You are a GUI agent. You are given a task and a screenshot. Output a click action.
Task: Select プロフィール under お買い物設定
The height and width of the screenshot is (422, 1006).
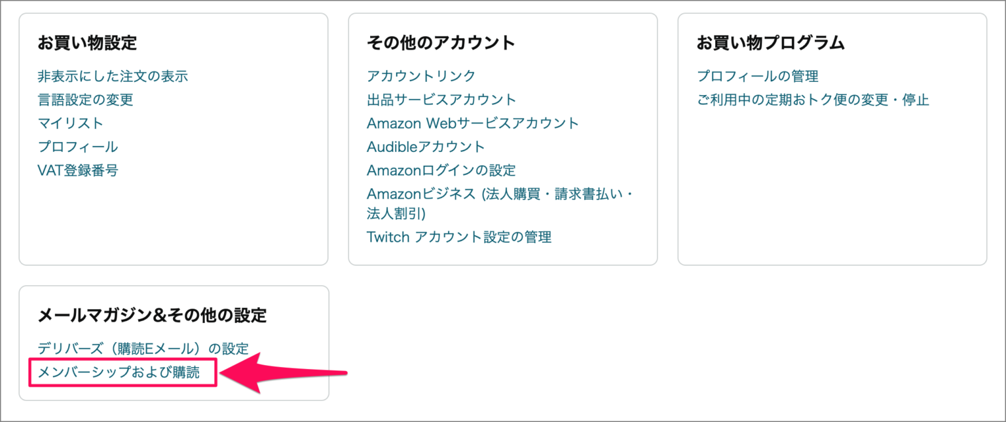tap(77, 147)
